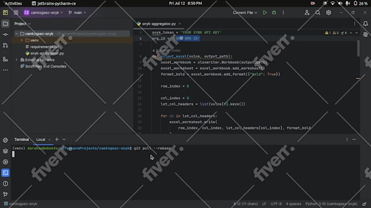Viewport: 371px width, 208px height.
Task: Expand the venv folder
Action: [21, 40]
